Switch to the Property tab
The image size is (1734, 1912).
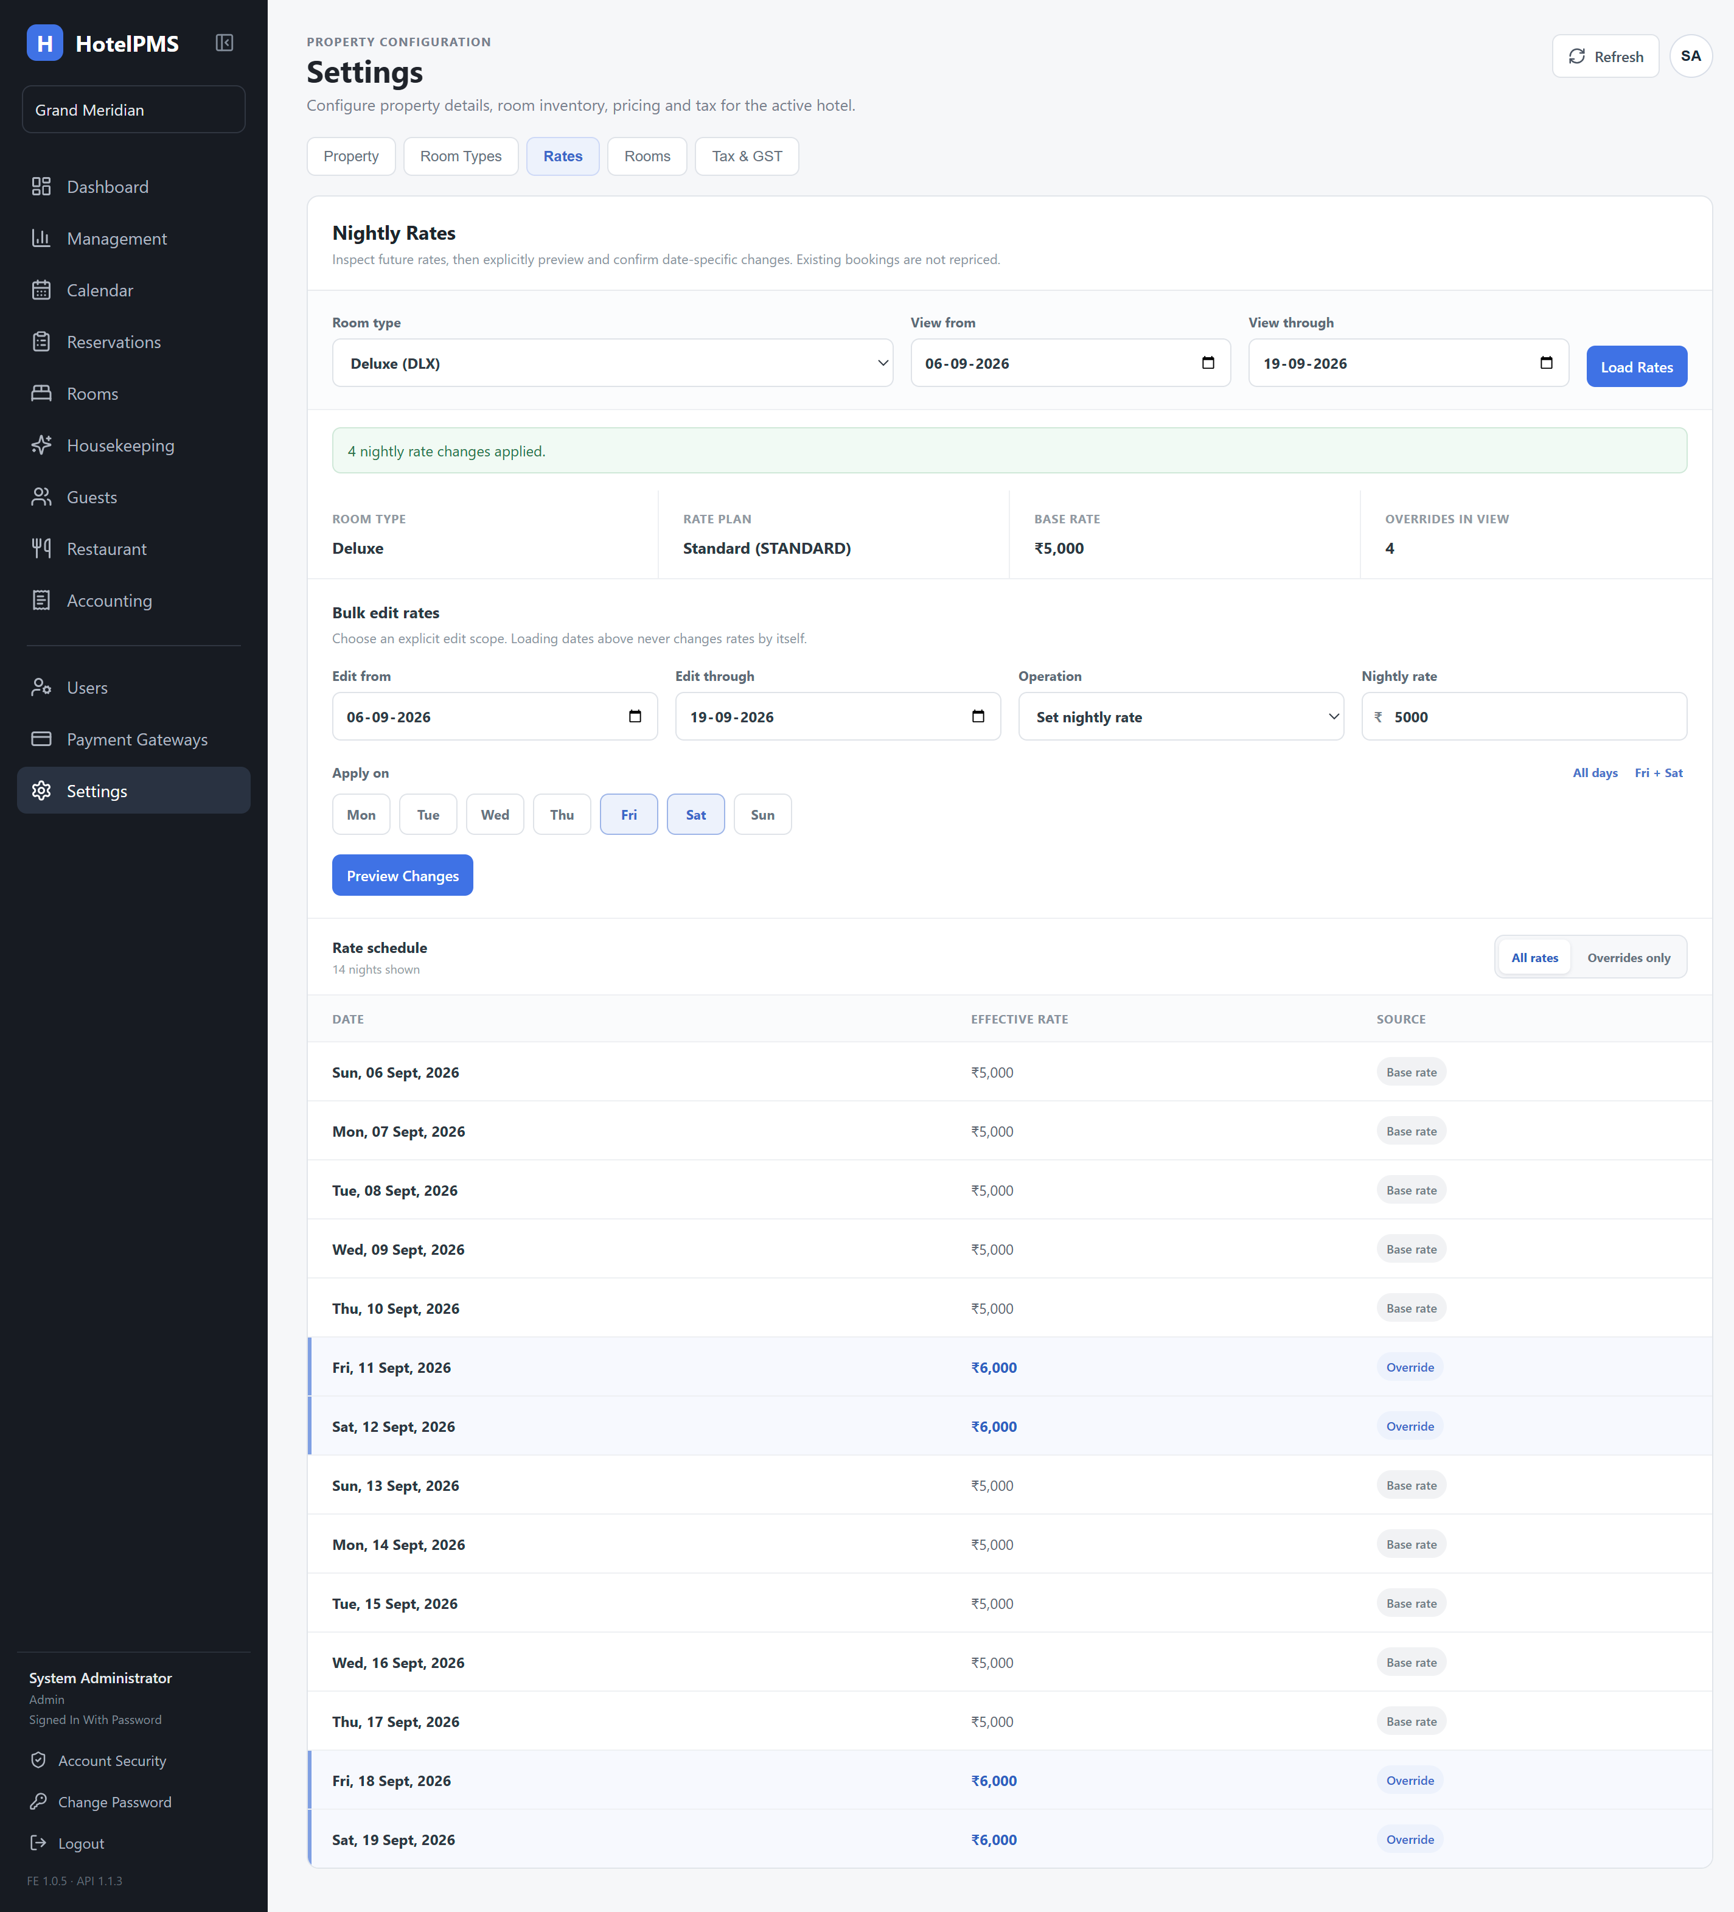pyautogui.click(x=351, y=156)
